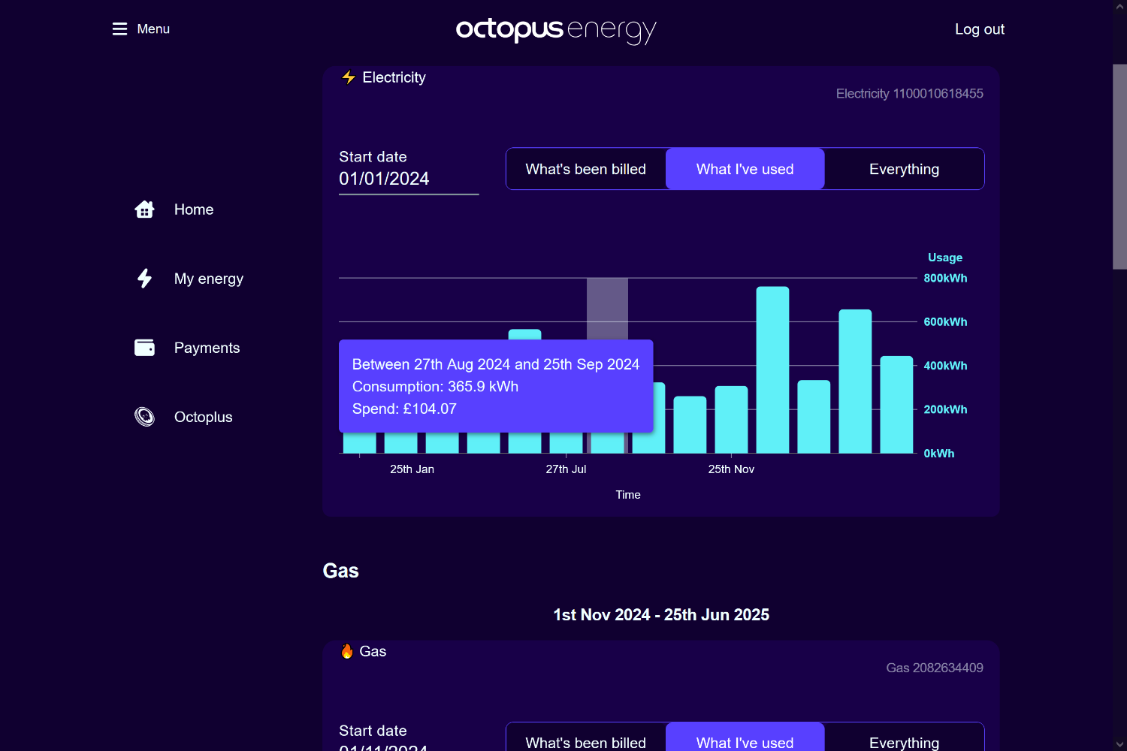1127x751 pixels.
Task: Click the '800kWh' axis label
Action: click(x=945, y=278)
